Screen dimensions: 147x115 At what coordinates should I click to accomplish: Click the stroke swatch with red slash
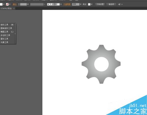[7, 4]
